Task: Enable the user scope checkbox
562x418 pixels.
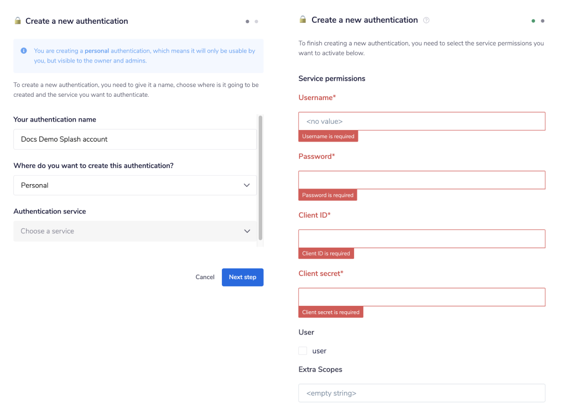Action: click(303, 351)
